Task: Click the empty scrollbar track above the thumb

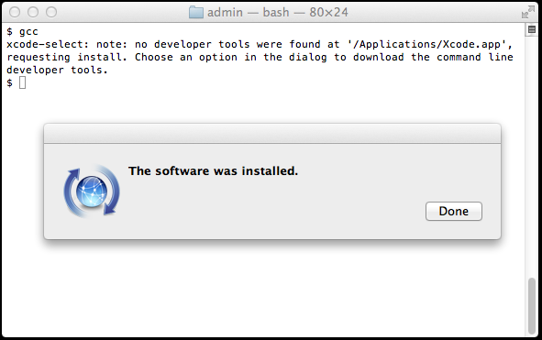Action: [x=532, y=156]
